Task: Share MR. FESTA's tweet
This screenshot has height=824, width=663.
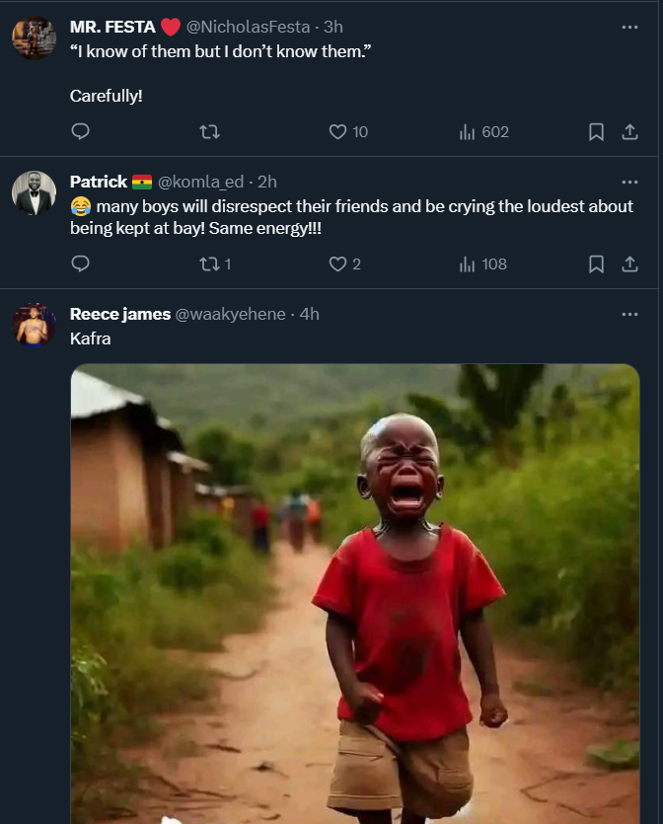Action: click(x=628, y=131)
